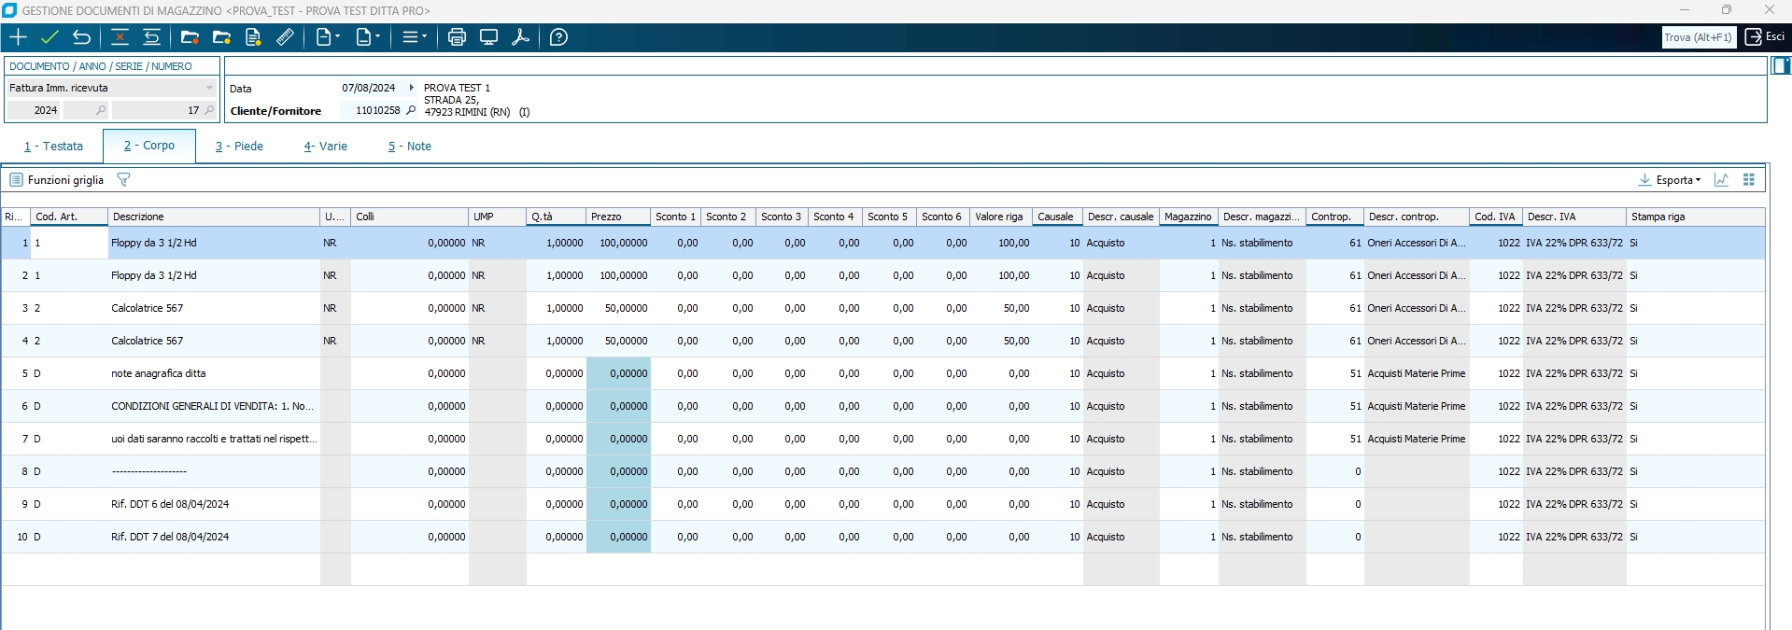Click the Esci exit button

pyautogui.click(x=1765, y=37)
